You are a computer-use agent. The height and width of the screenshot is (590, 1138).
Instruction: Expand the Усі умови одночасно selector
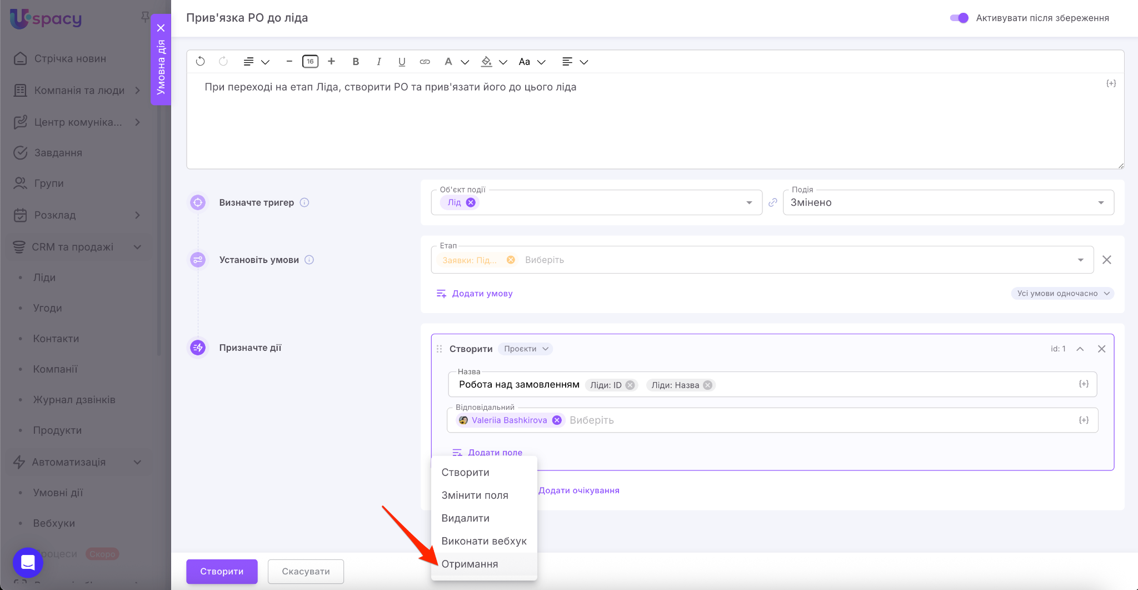(1062, 294)
